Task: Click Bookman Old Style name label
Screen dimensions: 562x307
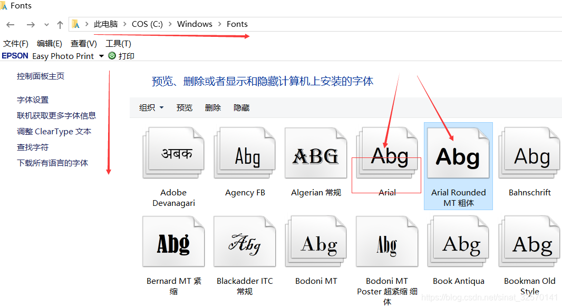Action: pyautogui.click(x=530, y=286)
